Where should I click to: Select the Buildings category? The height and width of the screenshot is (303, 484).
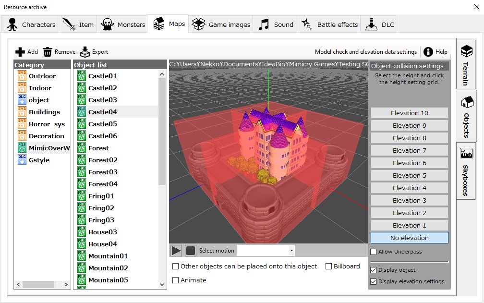click(44, 112)
